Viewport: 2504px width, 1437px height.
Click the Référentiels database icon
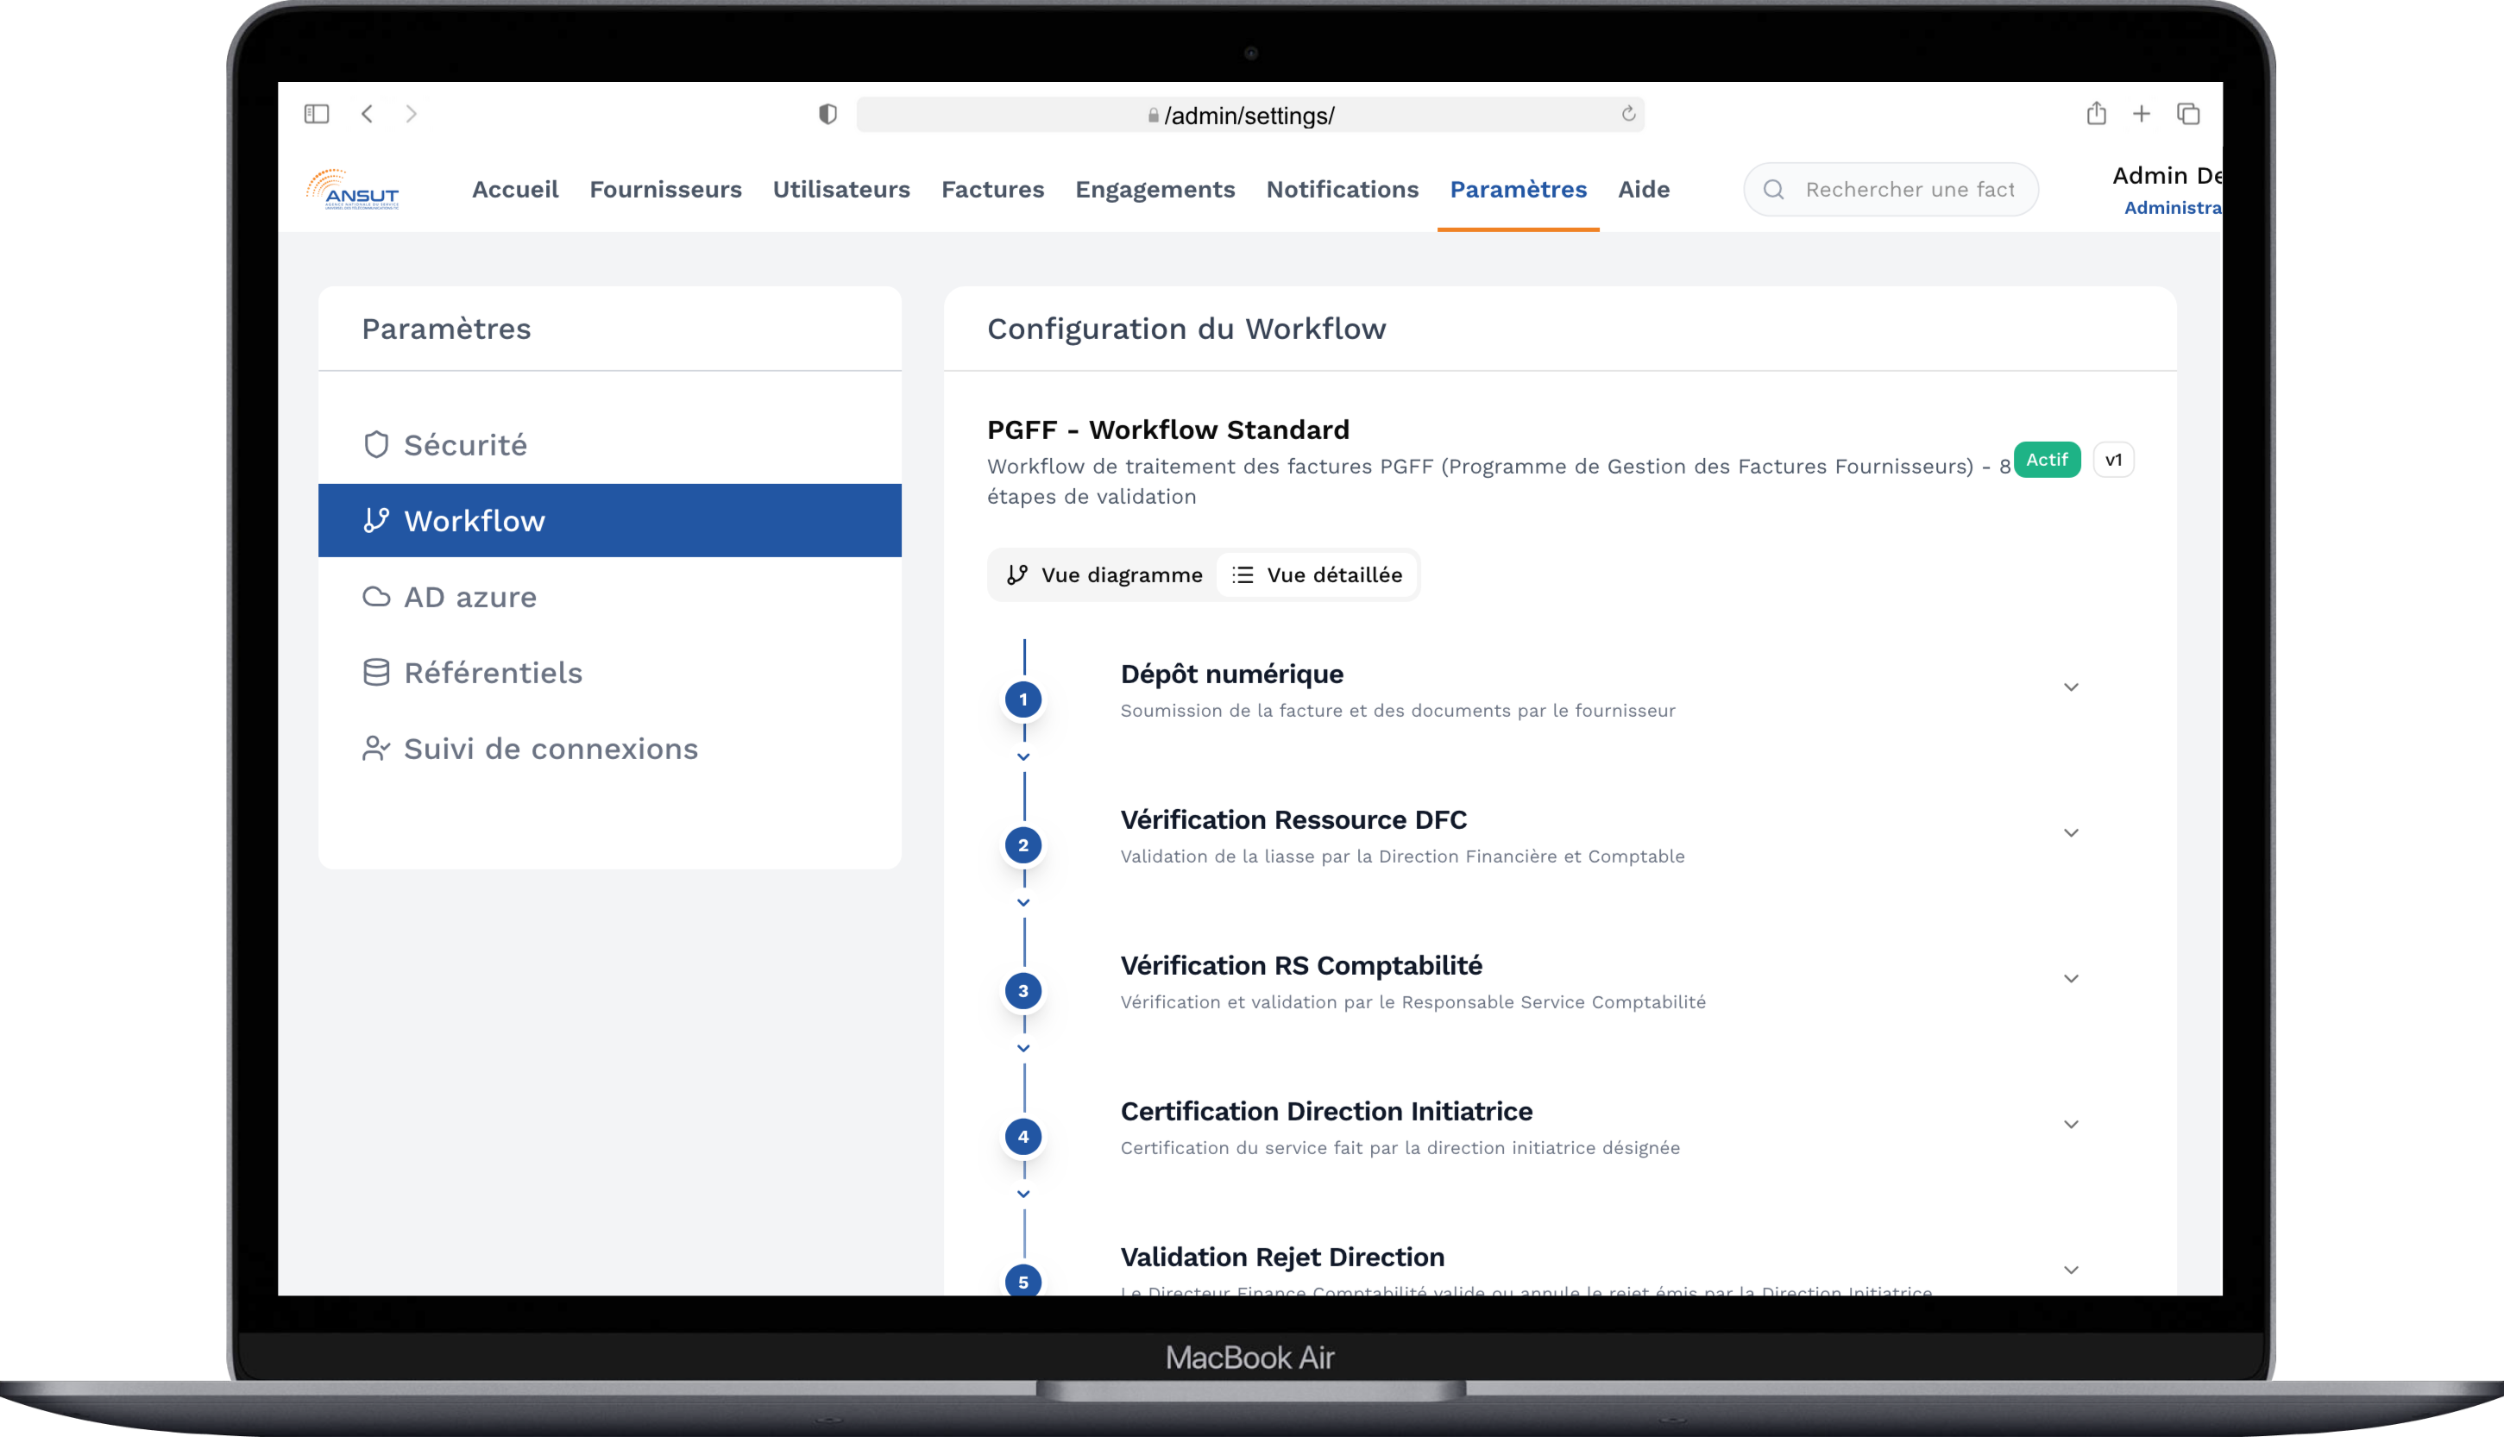pos(376,673)
